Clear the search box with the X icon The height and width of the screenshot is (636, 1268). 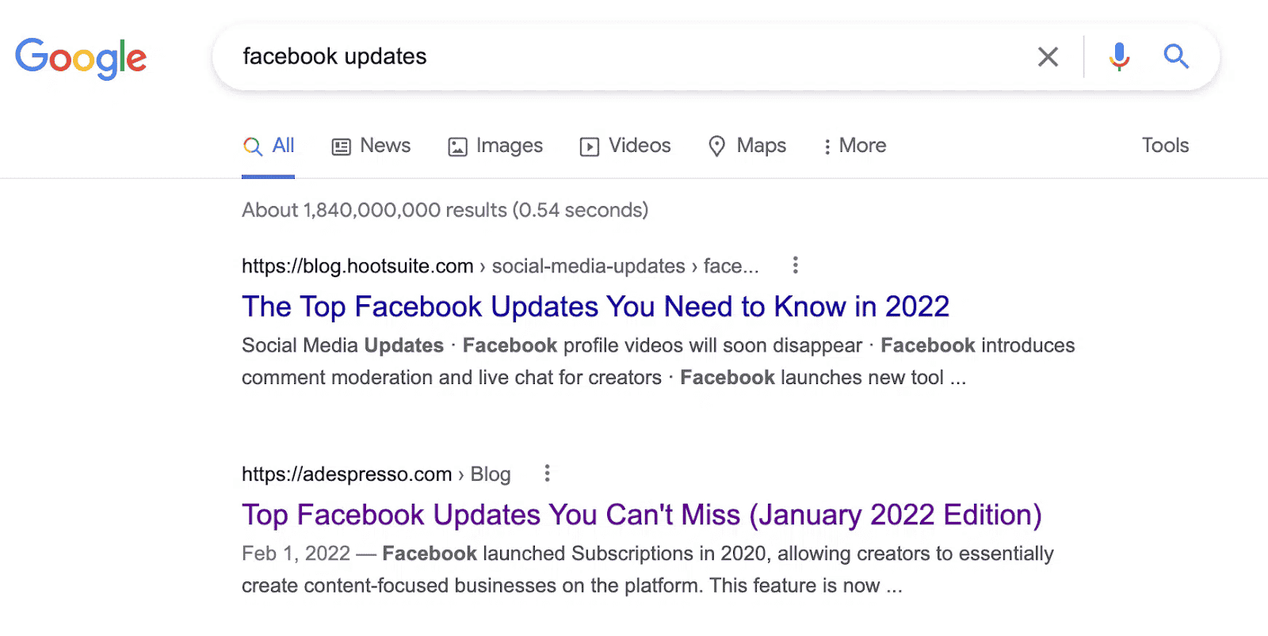coord(1048,57)
